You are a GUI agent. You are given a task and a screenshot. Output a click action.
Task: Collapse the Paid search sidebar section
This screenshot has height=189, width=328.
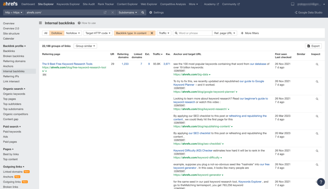12,126
